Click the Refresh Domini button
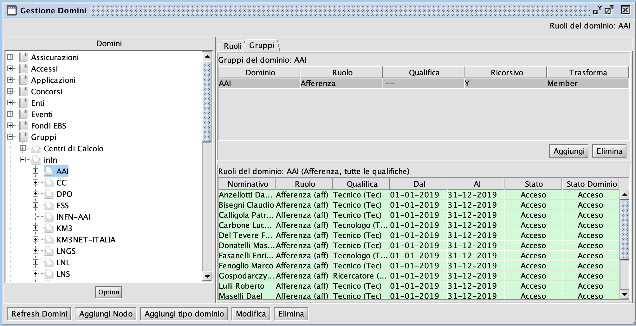The width and height of the screenshot is (636, 326). click(x=39, y=314)
